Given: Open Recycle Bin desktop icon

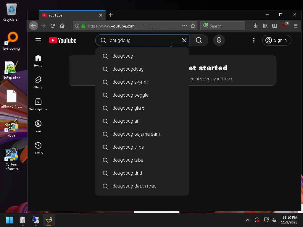Looking at the screenshot, I should (x=12, y=12).
